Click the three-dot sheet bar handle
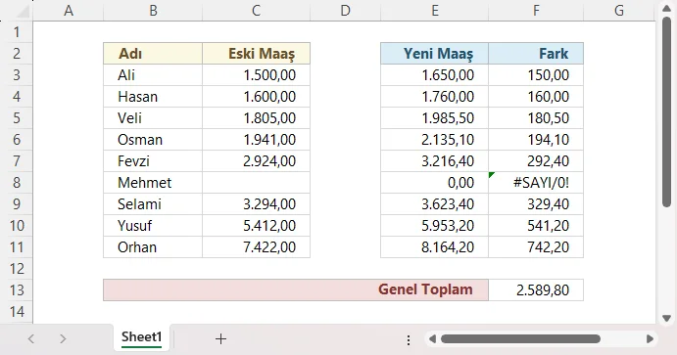This screenshot has height=355, width=677. (x=409, y=340)
